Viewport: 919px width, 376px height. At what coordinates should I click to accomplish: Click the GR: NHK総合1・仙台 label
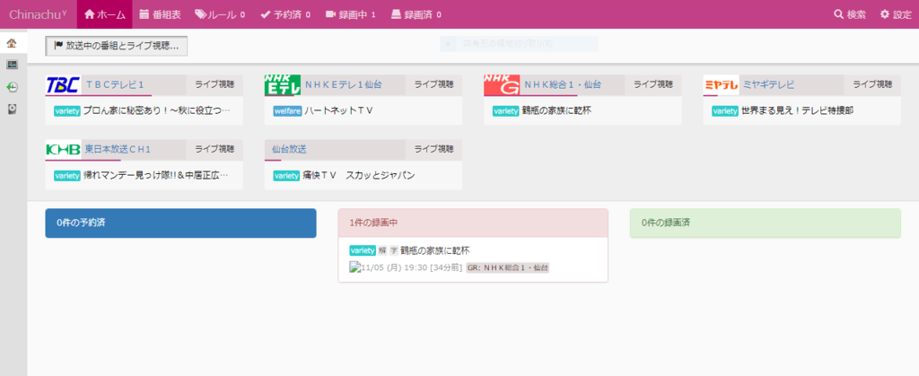[x=508, y=267]
